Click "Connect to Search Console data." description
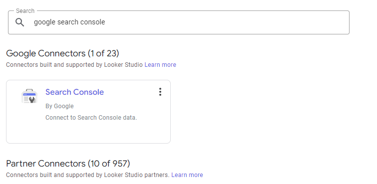 click(91, 118)
